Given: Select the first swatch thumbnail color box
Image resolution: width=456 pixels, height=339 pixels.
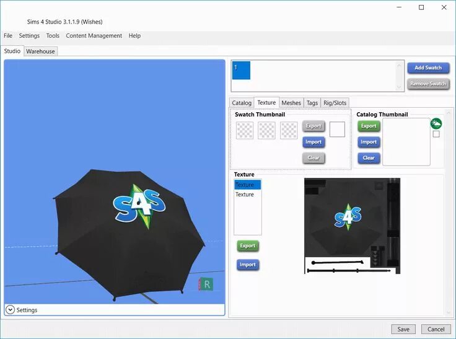Looking at the screenshot, I should pyautogui.click(x=245, y=130).
